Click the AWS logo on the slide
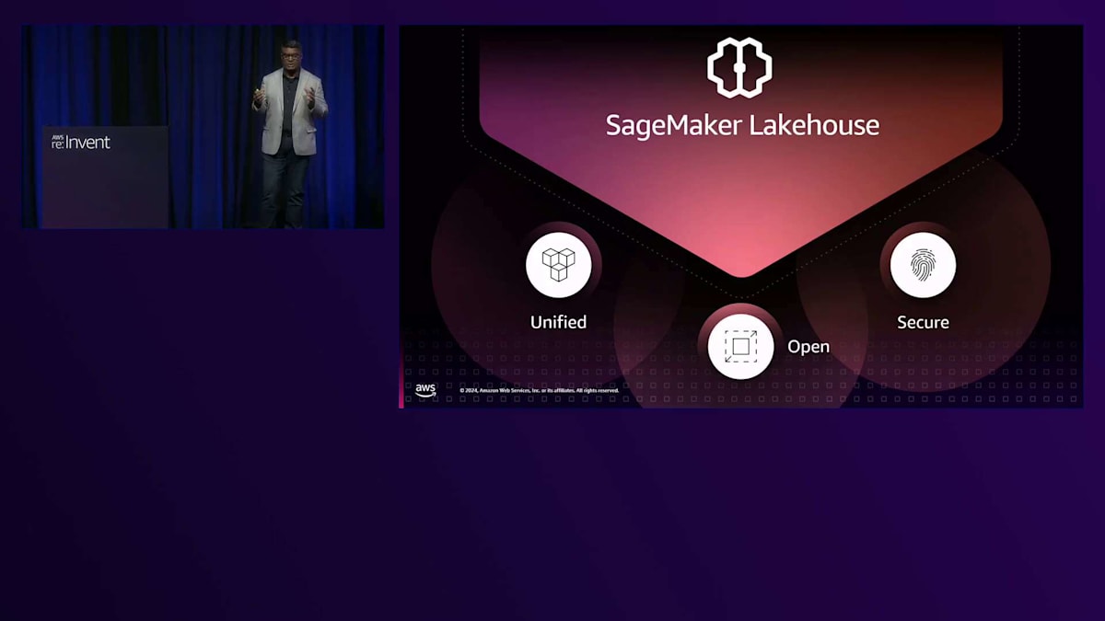Image resolution: width=1105 pixels, height=621 pixels. 425,389
